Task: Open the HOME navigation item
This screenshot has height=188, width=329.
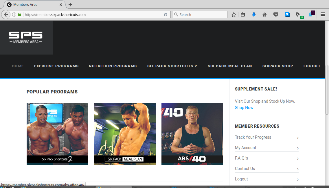Action: point(18,66)
